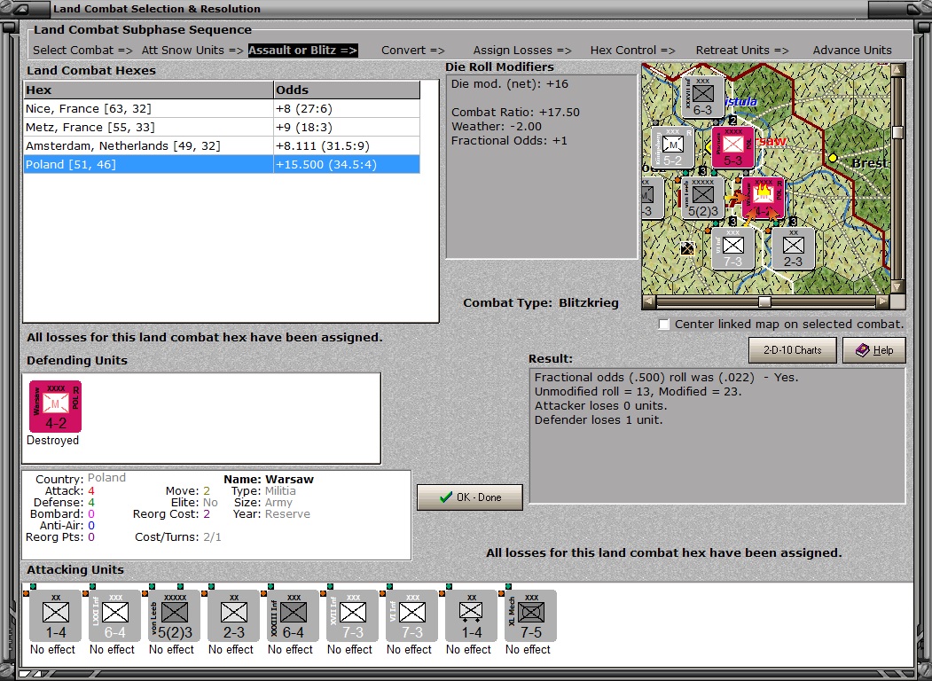Click the map scrollbar's down arrow
The image size is (932, 681).
click(898, 287)
